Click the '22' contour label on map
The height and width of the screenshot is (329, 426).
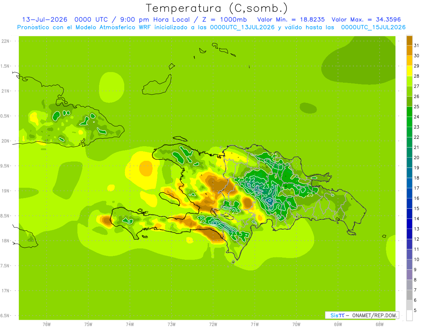coord(252,180)
